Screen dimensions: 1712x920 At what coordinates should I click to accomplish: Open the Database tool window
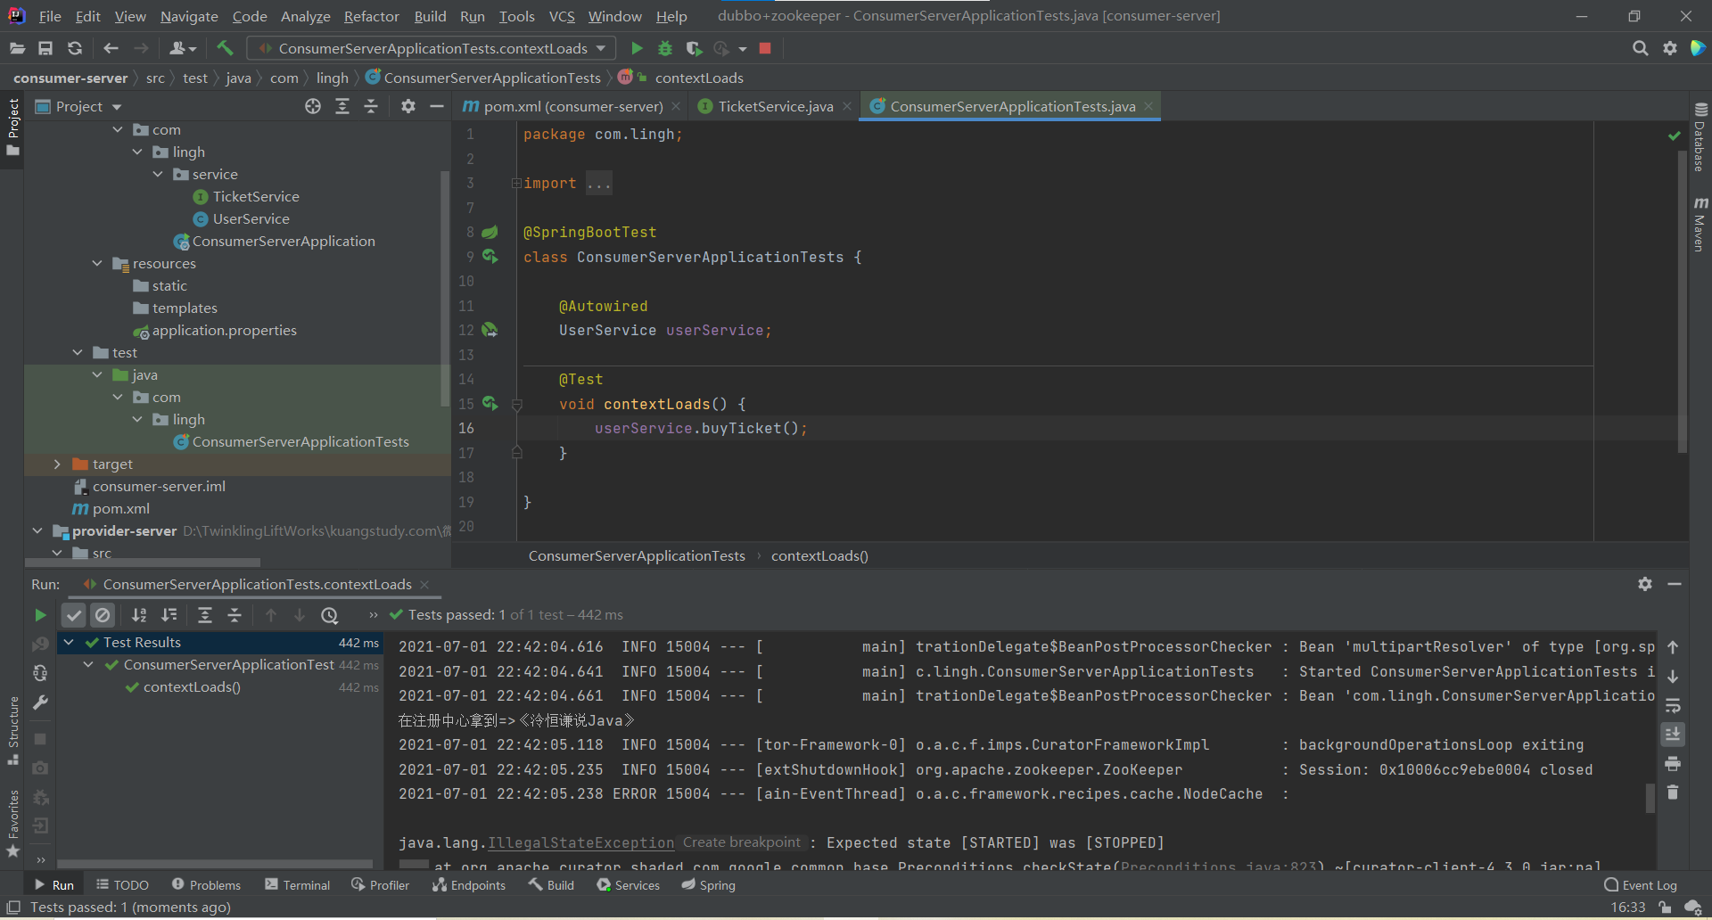[x=1700, y=137]
